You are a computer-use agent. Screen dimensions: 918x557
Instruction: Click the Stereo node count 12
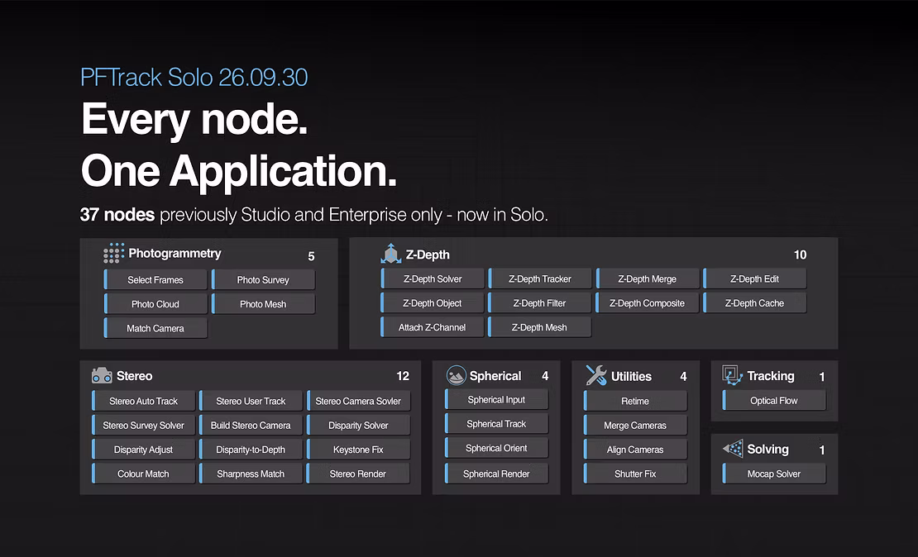click(x=403, y=376)
